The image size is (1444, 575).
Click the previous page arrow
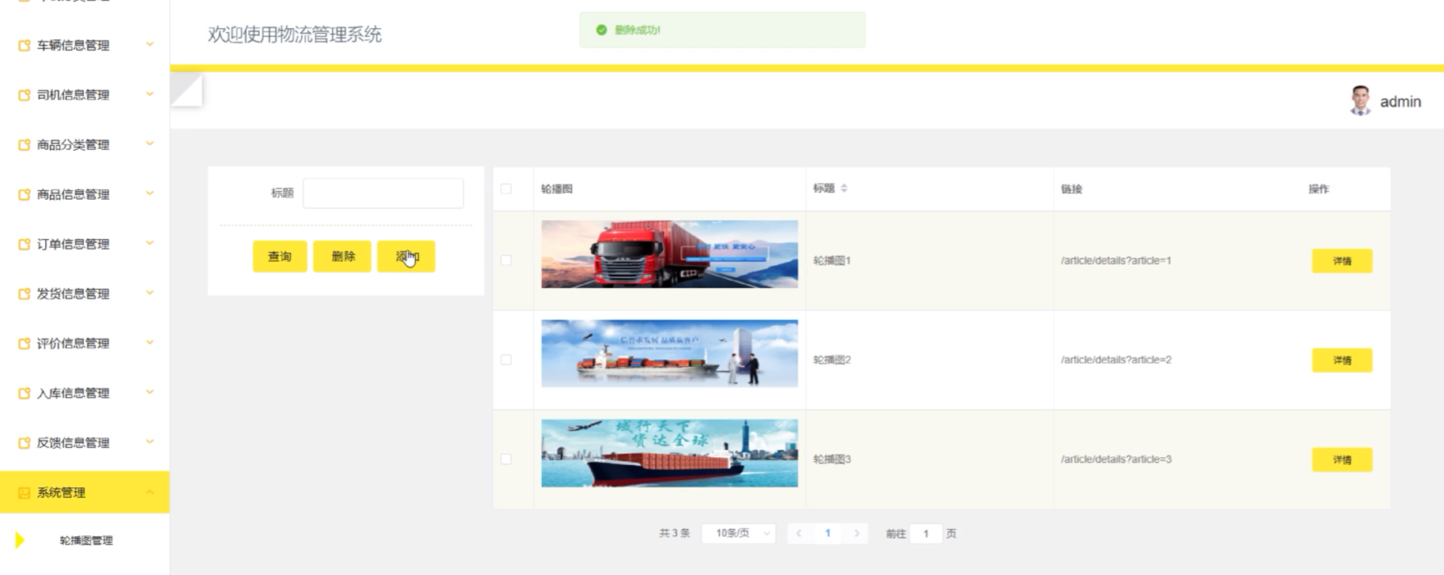click(x=799, y=533)
